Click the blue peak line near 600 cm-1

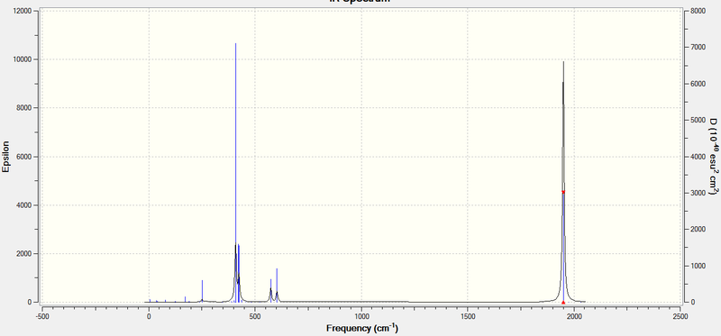coord(277,285)
